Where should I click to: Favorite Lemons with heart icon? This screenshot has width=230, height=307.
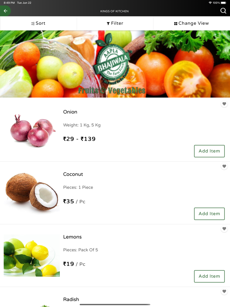click(224, 229)
